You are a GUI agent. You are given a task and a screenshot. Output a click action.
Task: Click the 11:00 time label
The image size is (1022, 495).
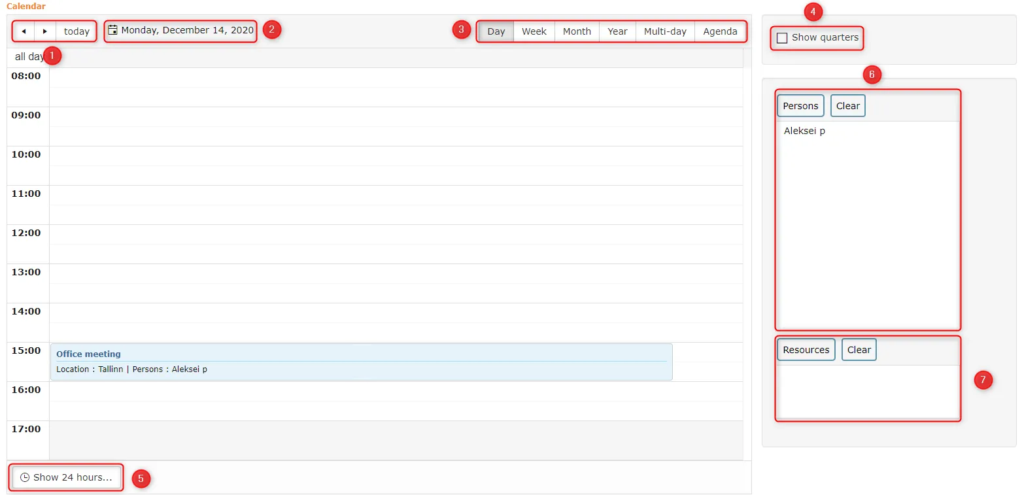point(26,194)
